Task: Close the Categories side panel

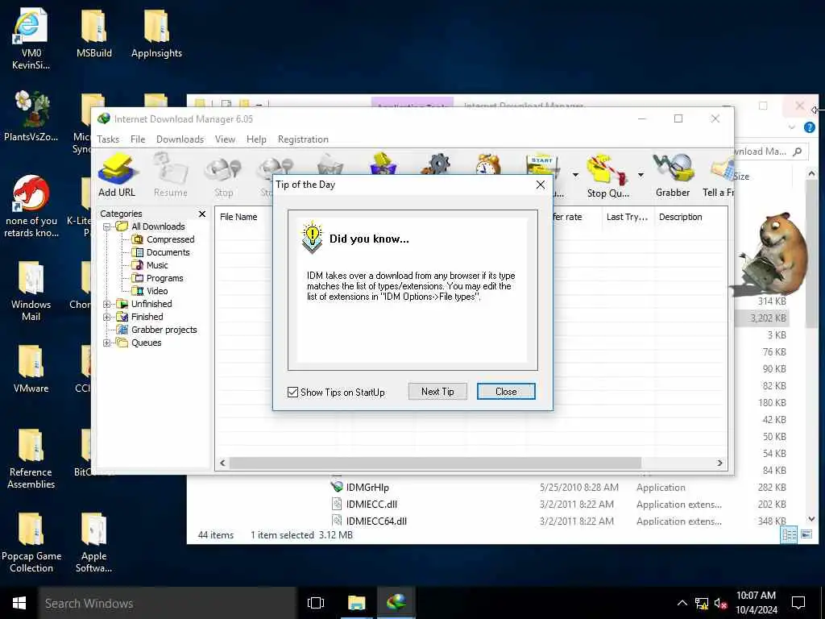Action: coord(202,214)
